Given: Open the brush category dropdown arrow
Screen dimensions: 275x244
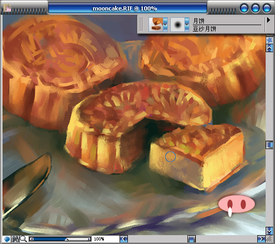Looking at the screenshot, I should 165,25.
